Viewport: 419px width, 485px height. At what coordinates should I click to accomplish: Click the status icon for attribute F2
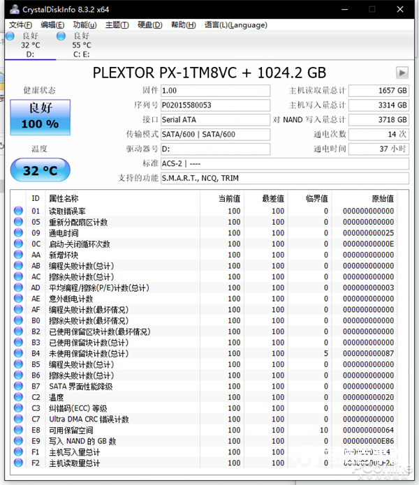tap(19, 463)
